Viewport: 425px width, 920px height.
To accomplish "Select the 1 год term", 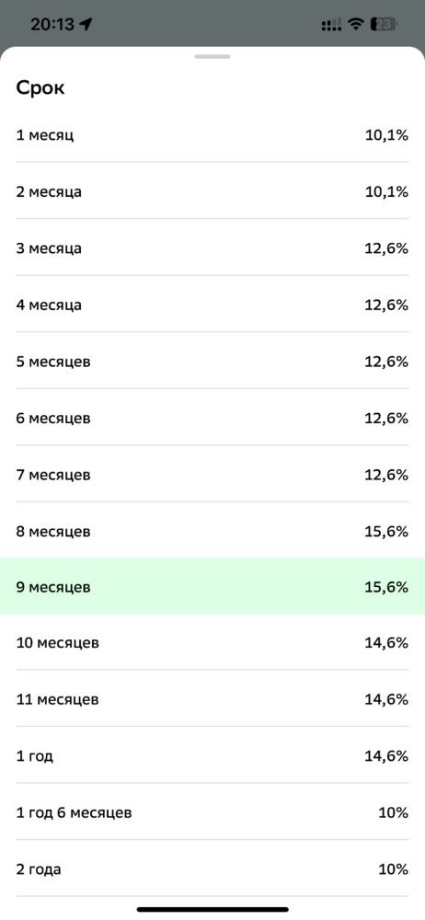I will (x=212, y=755).
